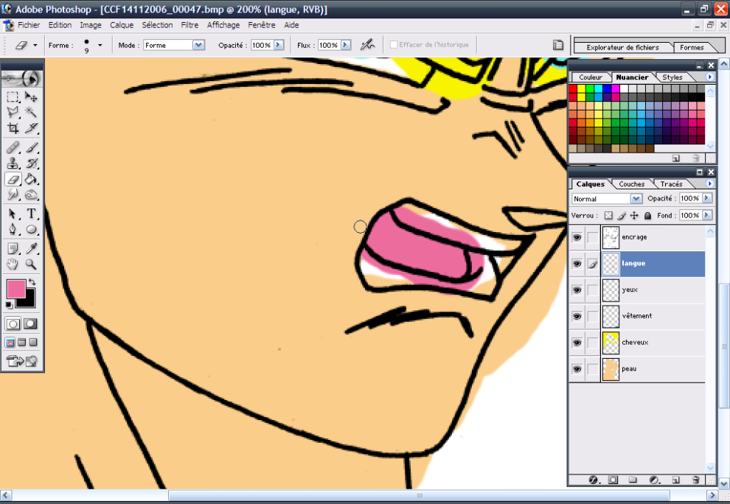This screenshot has width=730, height=504.
Task: Select the Clone Stamp tool
Action: (13, 164)
